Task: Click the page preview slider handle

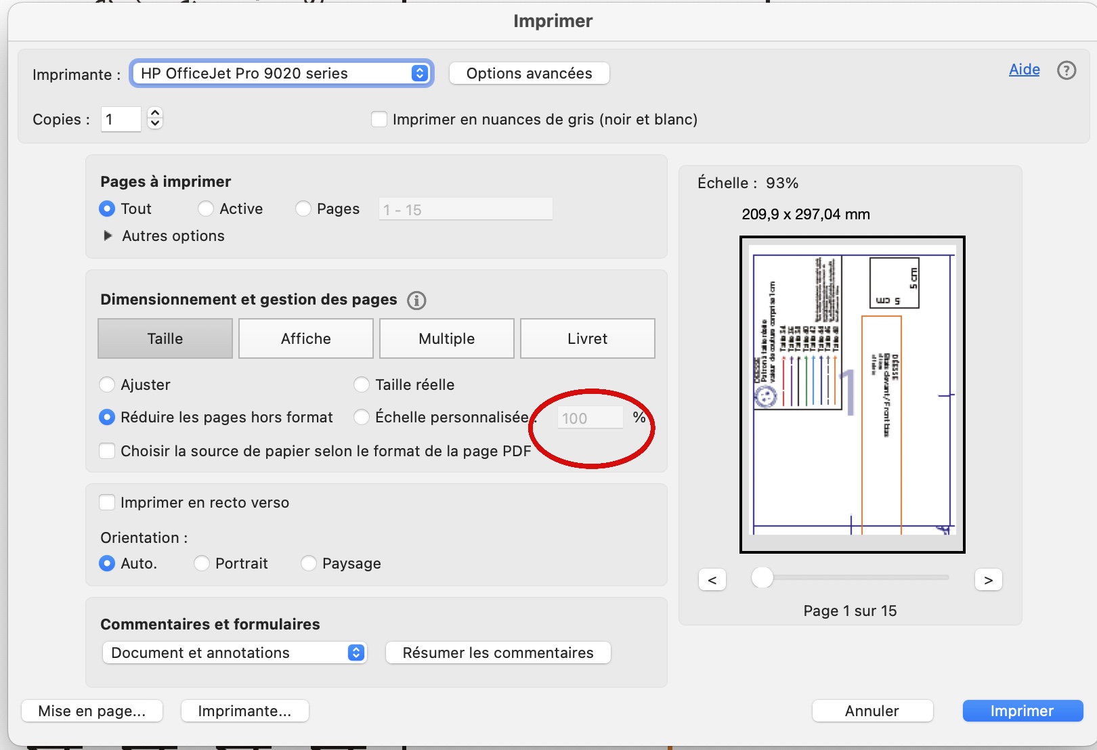Action: pyautogui.click(x=762, y=577)
